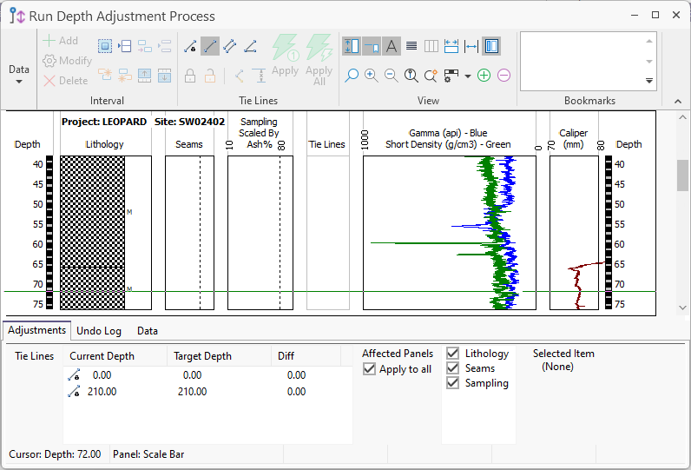The image size is (691, 470).
Task: Expand the Bookmarks gallery list
Action: click(x=648, y=81)
